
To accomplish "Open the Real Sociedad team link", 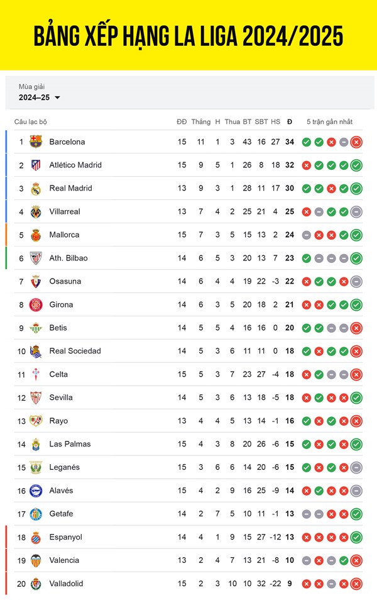I will [x=75, y=351].
